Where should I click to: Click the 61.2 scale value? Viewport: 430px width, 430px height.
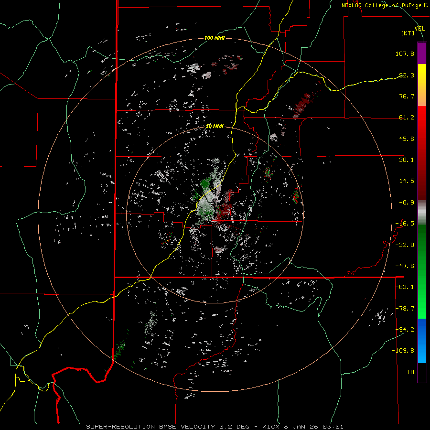point(407,118)
